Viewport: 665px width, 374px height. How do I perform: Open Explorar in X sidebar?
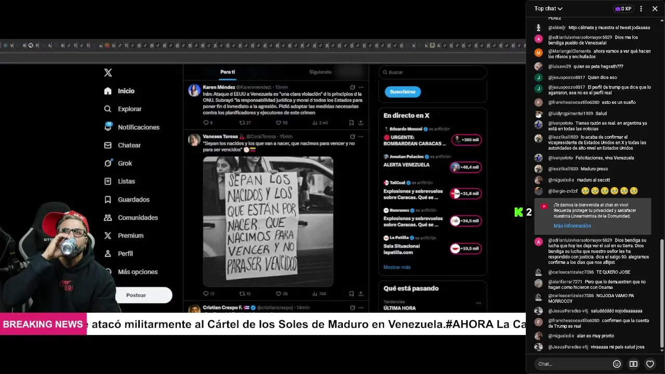click(x=123, y=109)
